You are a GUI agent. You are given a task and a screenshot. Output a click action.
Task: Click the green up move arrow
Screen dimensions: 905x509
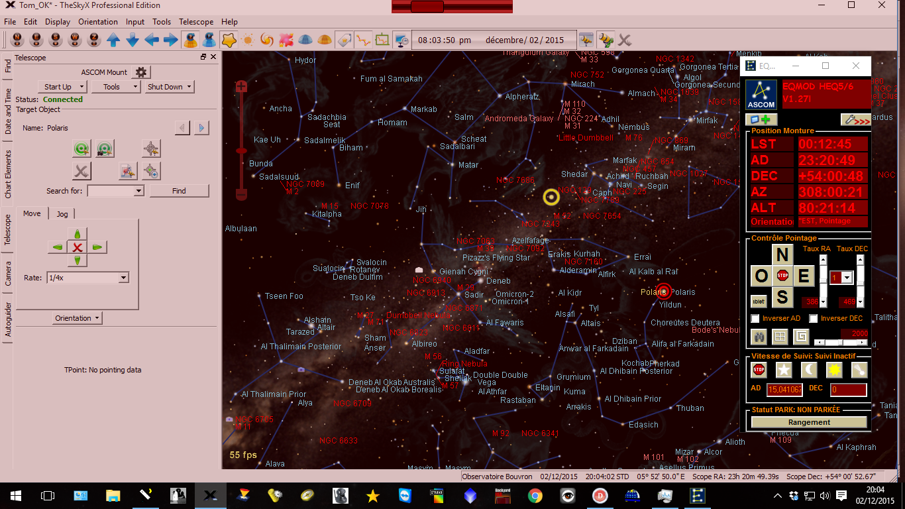(x=78, y=234)
